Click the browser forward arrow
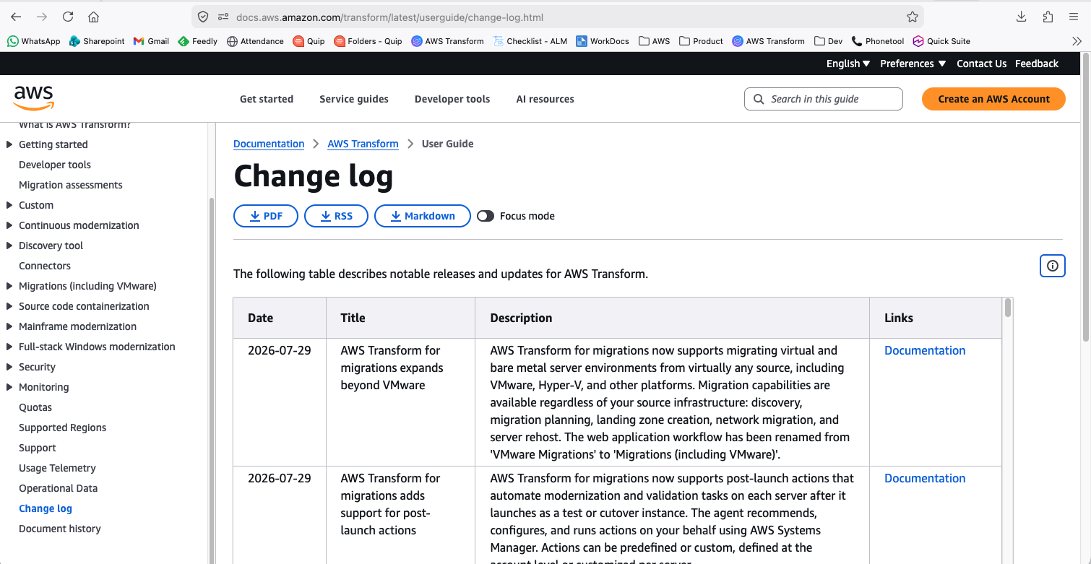This screenshot has width=1091, height=564. pos(42,17)
